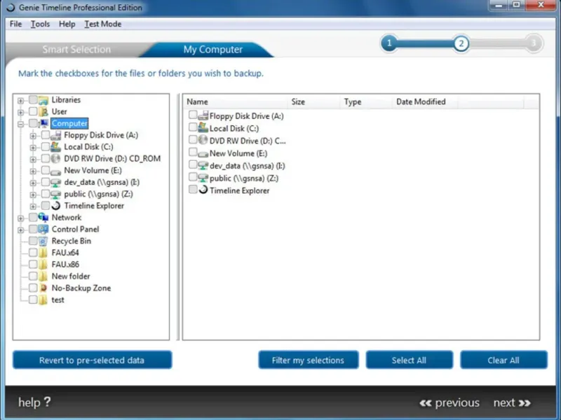Click the Libraries icon in the tree
561x420 pixels.
click(43, 100)
